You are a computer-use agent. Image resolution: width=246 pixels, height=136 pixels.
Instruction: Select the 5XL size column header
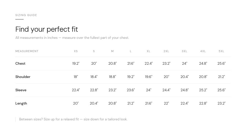(x=221, y=51)
